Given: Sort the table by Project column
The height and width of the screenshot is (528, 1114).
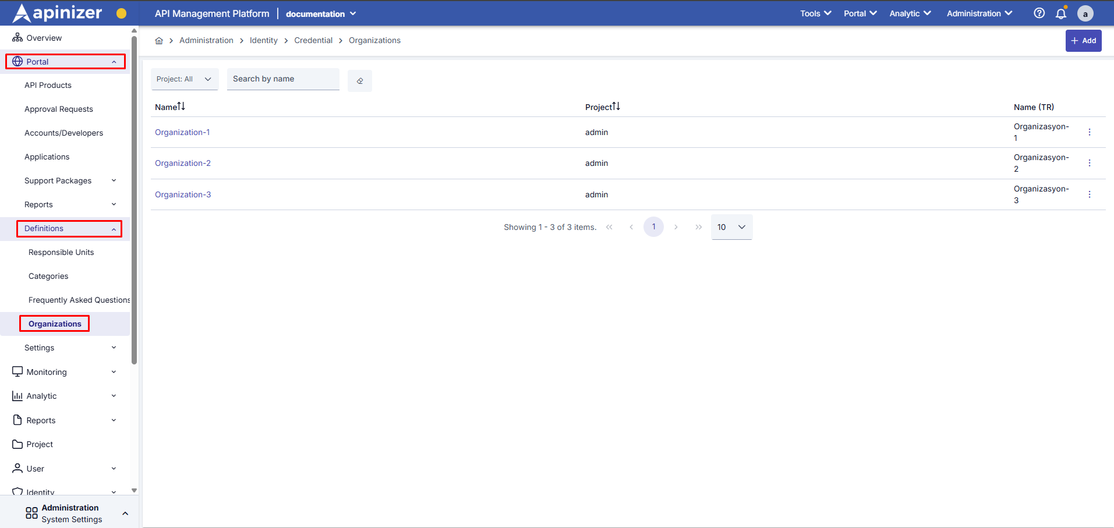Looking at the screenshot, I should tap(603, 107).
